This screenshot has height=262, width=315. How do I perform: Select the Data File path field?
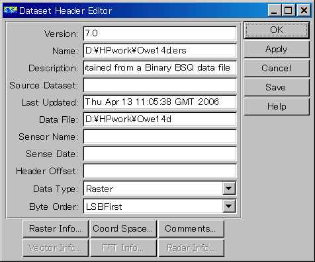point(159,119)
